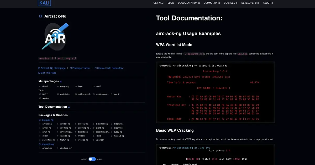Click the icon before the default metapackage
This screenshot has width=315, height=165.
click(x=40, y=86)
